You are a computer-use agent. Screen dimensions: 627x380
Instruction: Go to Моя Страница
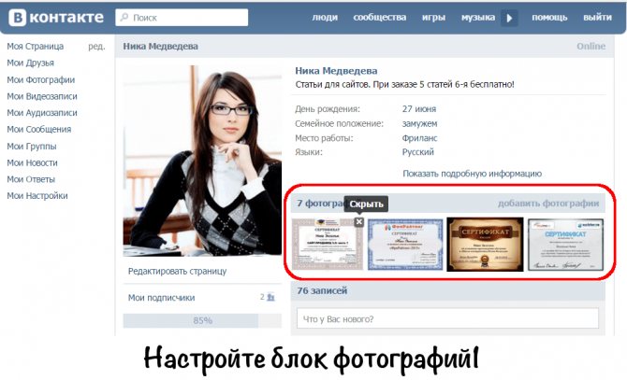pos(36,47)
